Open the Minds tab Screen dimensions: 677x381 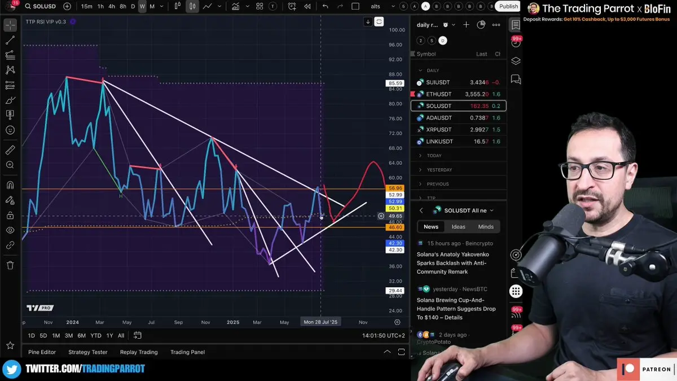click(x=486, y=227)
